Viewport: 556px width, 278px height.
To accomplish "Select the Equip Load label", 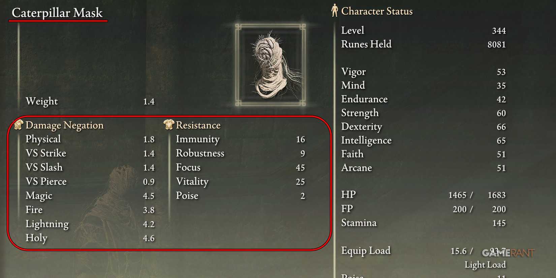I will pos(366,251).
